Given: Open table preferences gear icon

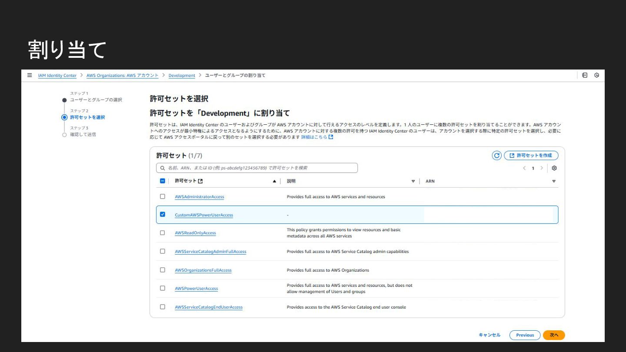Looking at the screenshot, I should click(x=554, y=168).
